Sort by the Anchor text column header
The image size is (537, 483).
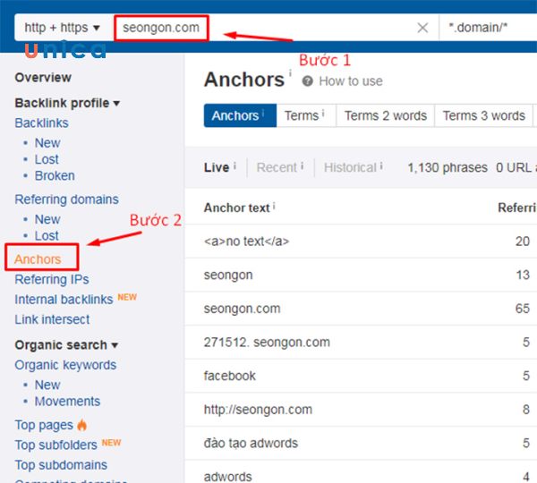click(236, 208)
